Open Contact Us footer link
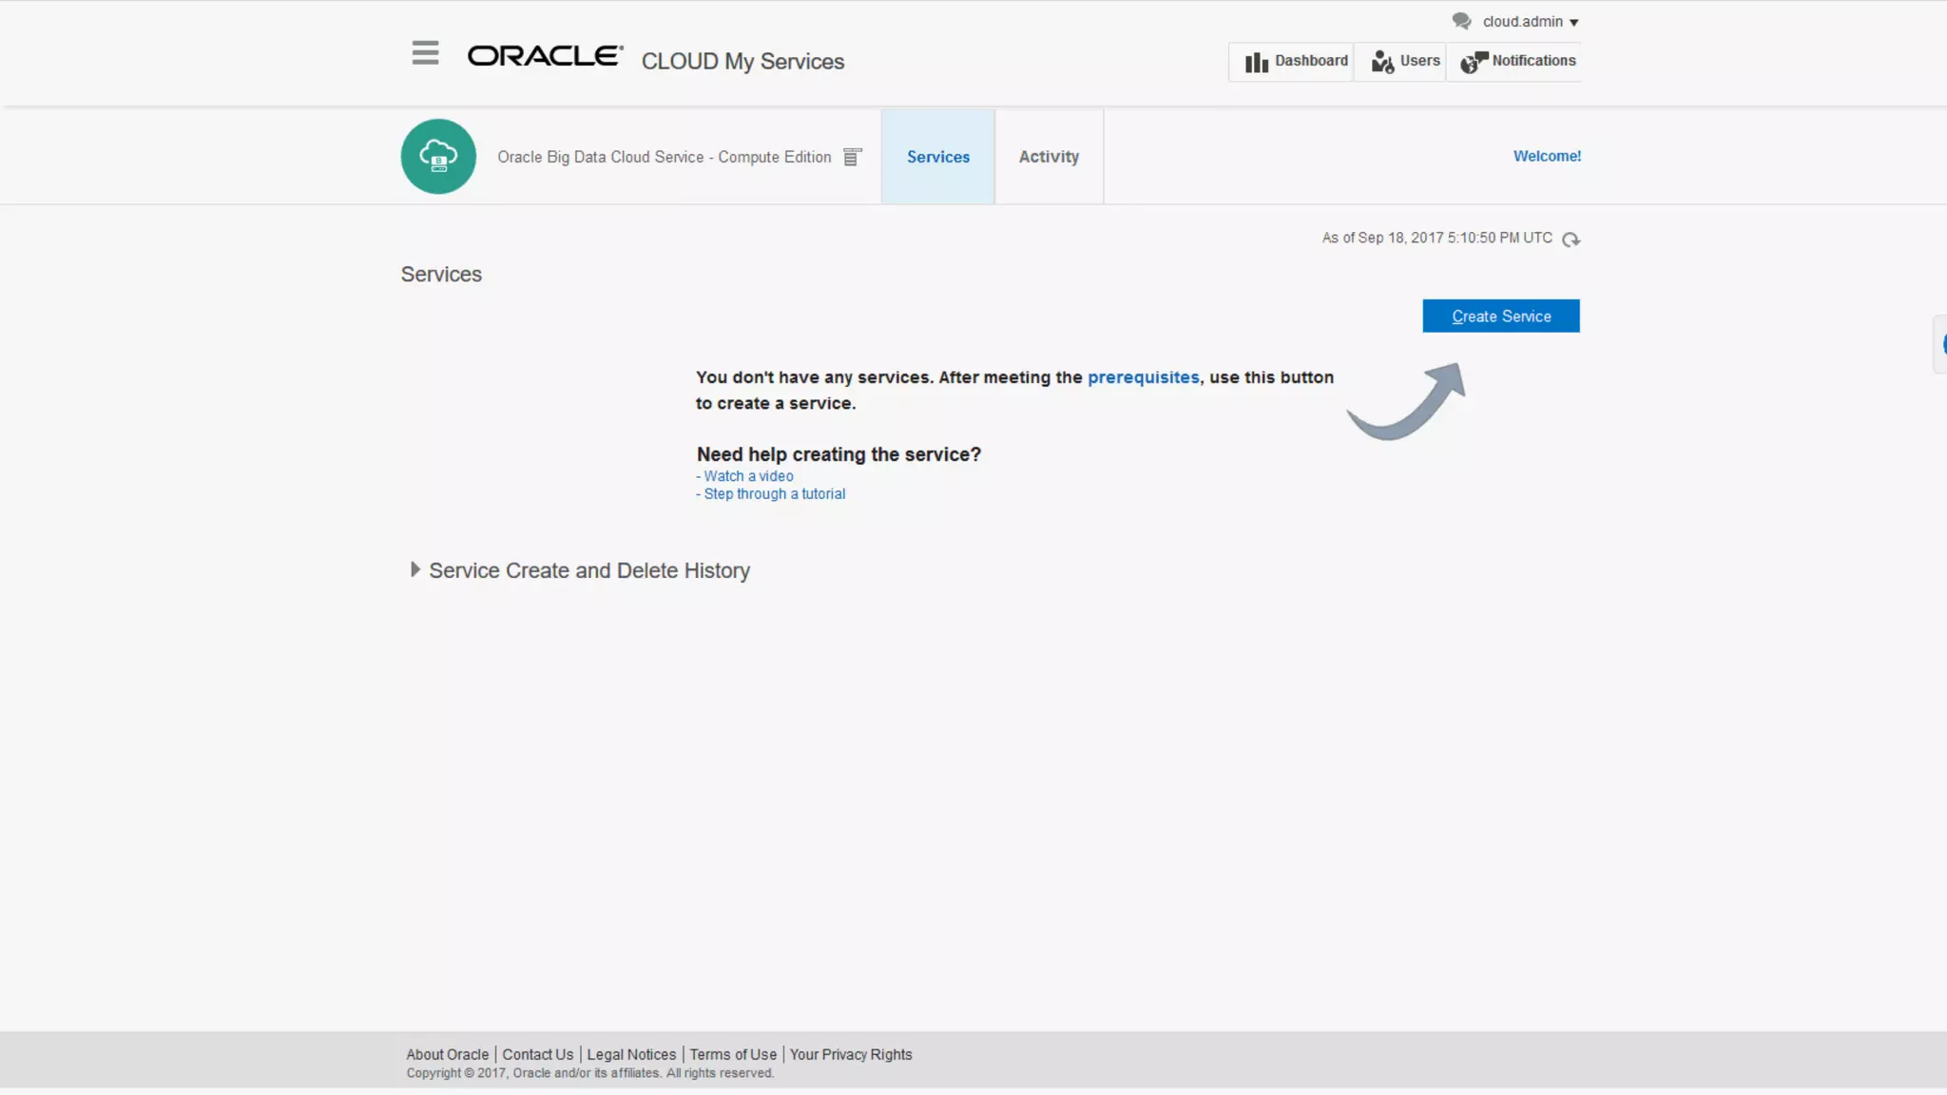The height and width of the screenshot is (1095, 1947). click(x=537, y=1055)
